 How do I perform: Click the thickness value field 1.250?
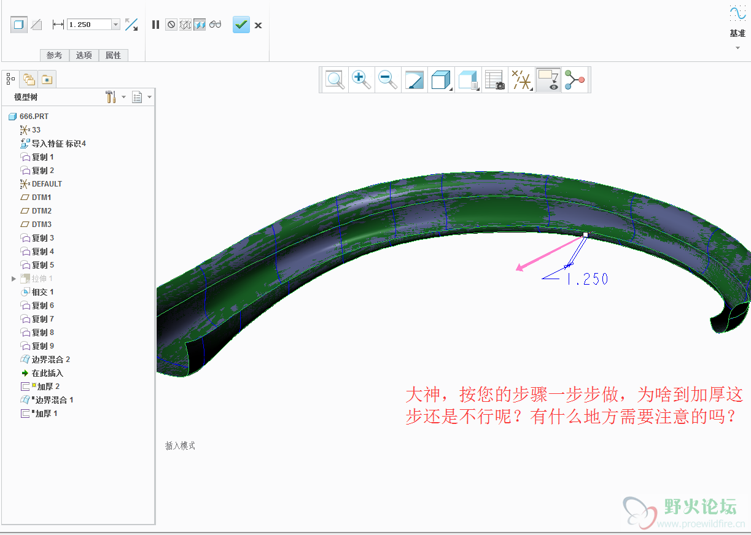pos(89,25)
